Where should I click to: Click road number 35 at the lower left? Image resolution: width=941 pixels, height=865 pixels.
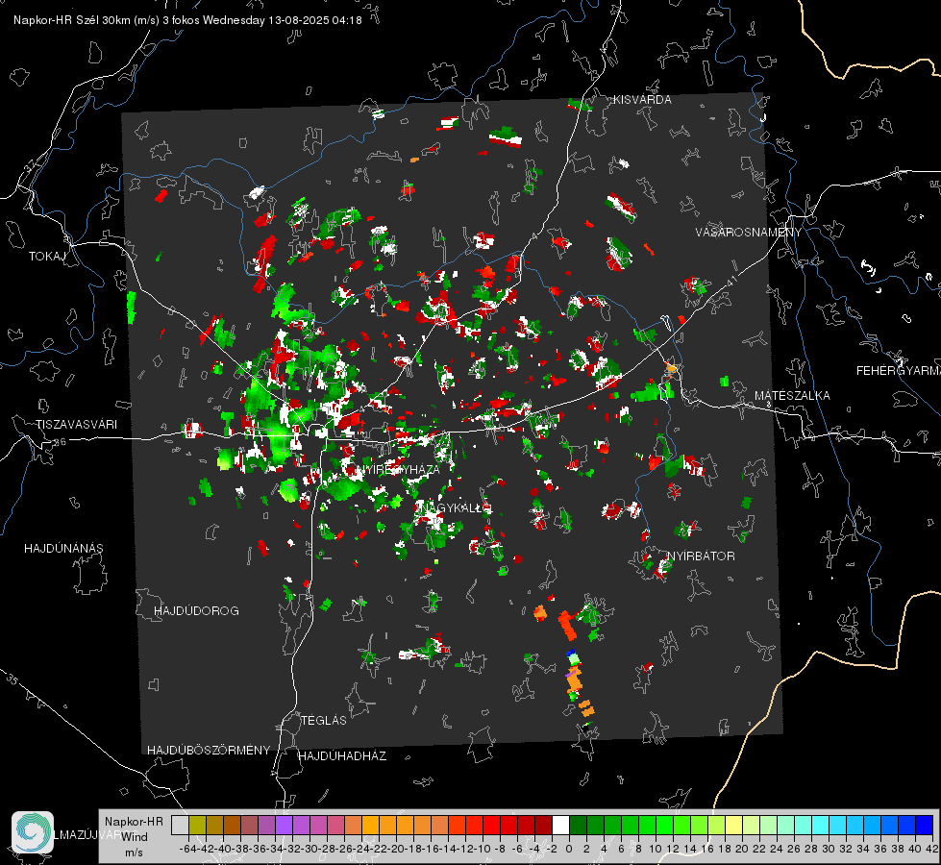coord(12,679)
